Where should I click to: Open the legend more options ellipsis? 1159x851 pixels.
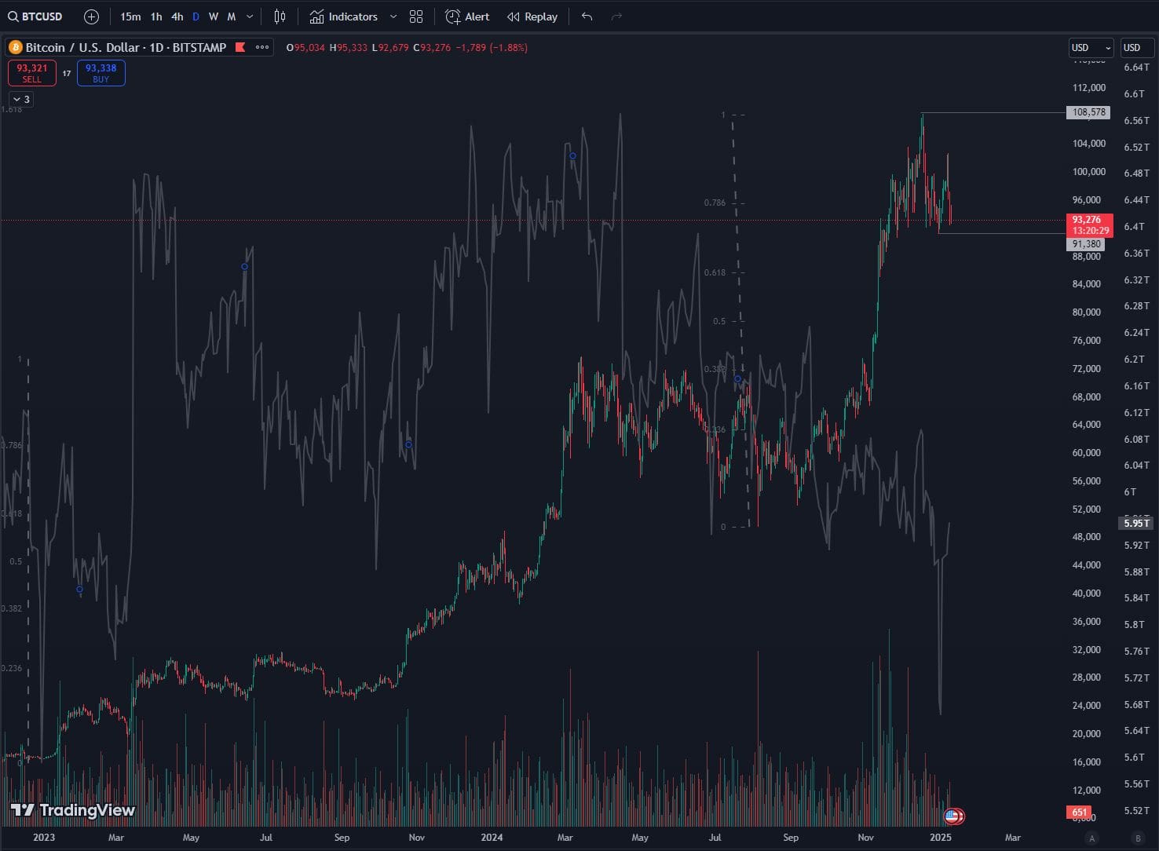pyautogui.click(x=262, y=47)
